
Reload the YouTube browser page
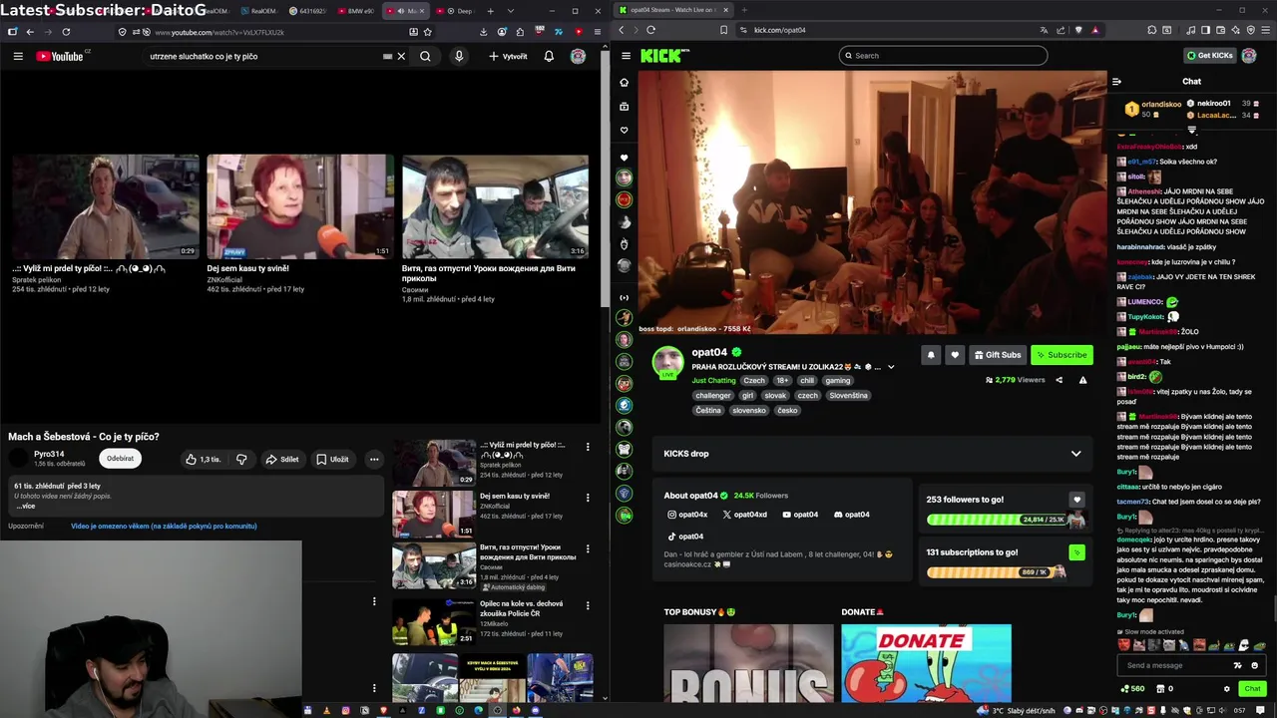[x=66, y=32]
